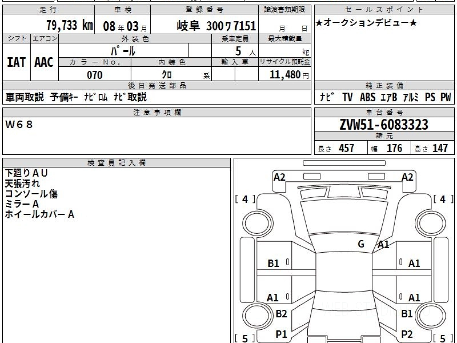Click the 譲渡書類期限 header
This screenshot has height=343, width=457.
point(285,10)
